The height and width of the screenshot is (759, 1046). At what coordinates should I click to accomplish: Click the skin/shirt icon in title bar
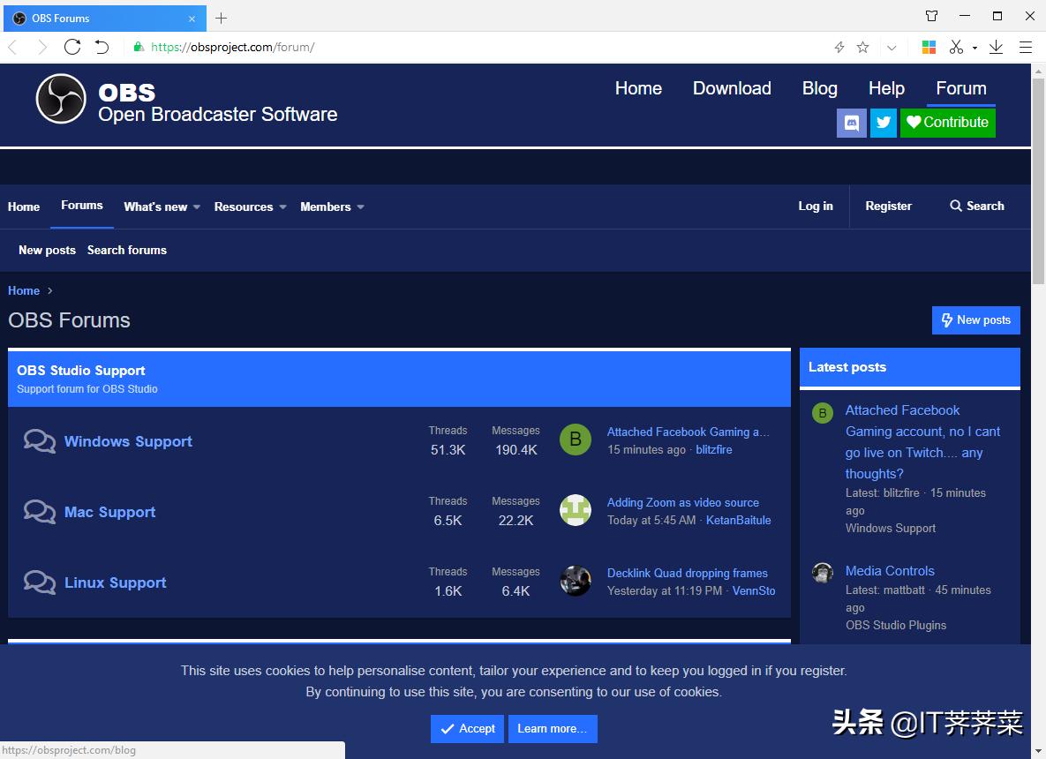pos(932,16)
